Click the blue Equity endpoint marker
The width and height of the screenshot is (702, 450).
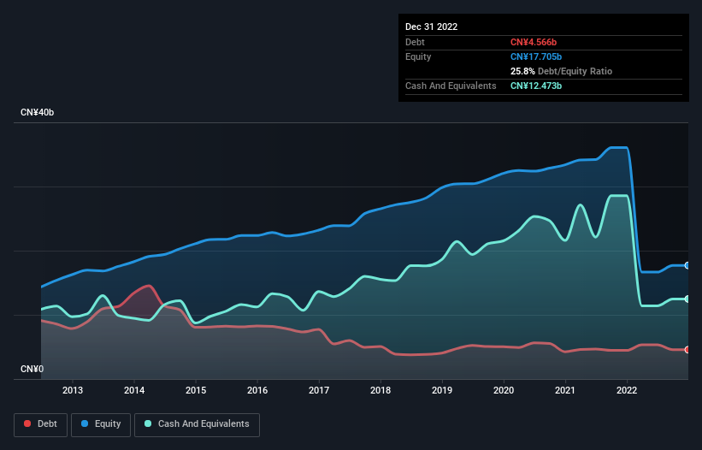[687, 265]
